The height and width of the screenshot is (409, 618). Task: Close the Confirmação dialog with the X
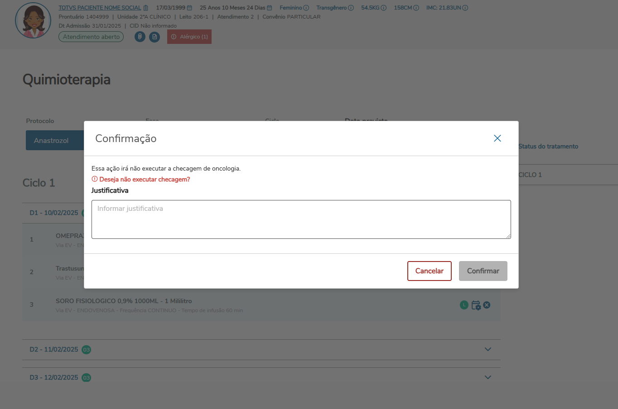click(x=497, y=138)
